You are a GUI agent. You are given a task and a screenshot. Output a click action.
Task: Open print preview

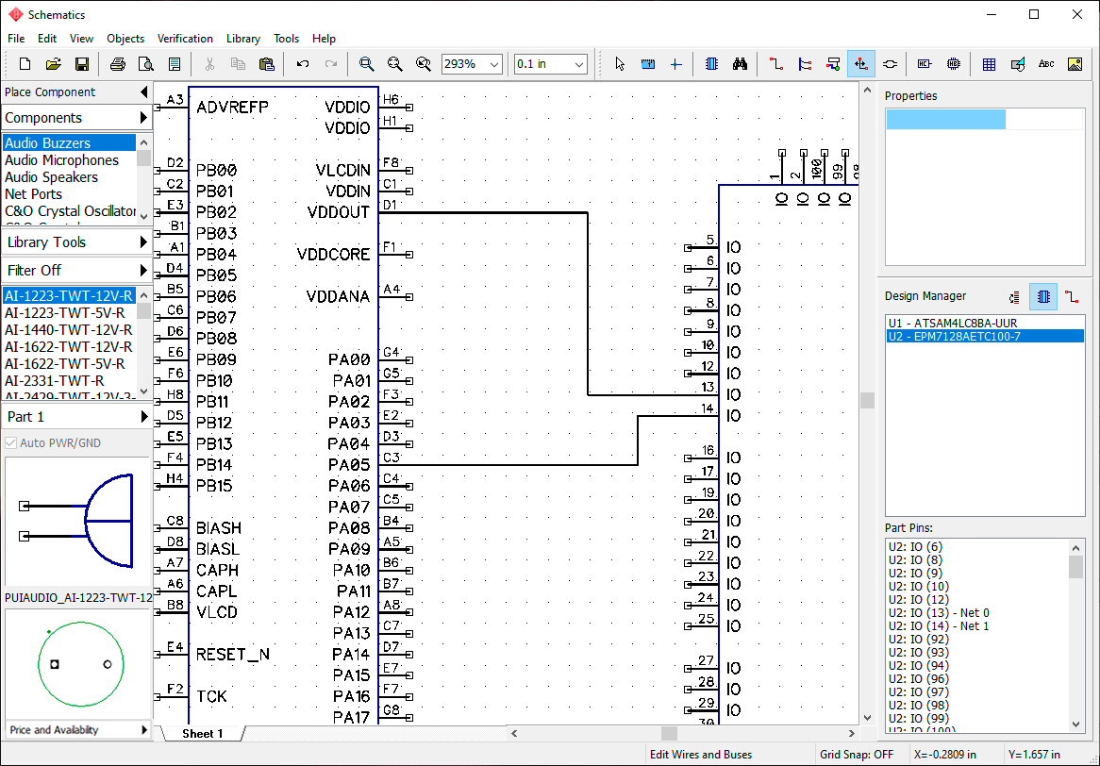coord(146,64)
